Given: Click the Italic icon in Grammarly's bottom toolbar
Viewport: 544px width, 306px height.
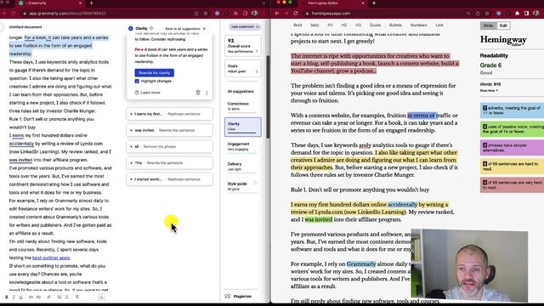Looking at the screenshot, I should point(14,297).
